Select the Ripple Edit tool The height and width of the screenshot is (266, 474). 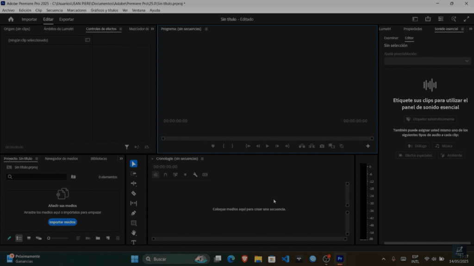pyautogui.click(x=134, y=184)
